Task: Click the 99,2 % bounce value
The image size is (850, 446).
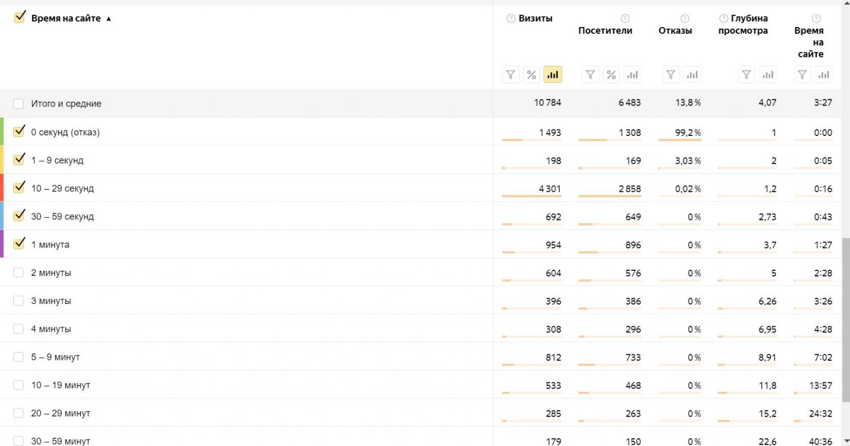Action: tap(688, 133)
